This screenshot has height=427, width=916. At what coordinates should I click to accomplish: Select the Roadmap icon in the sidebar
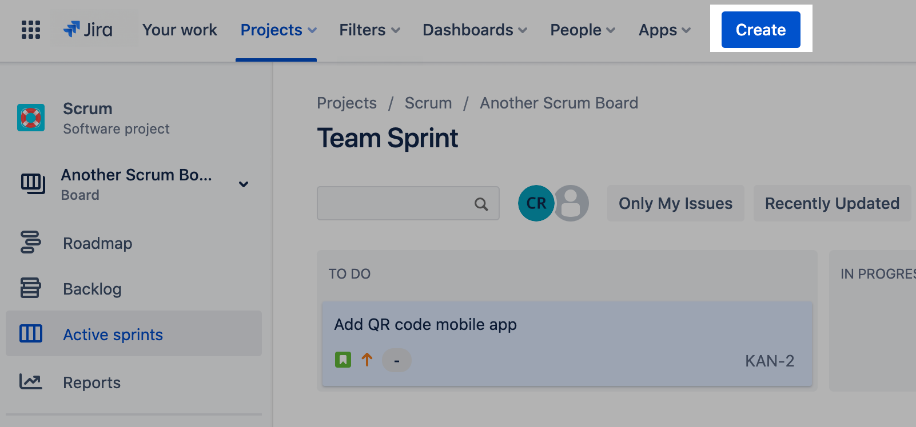[x=31, y=243]
